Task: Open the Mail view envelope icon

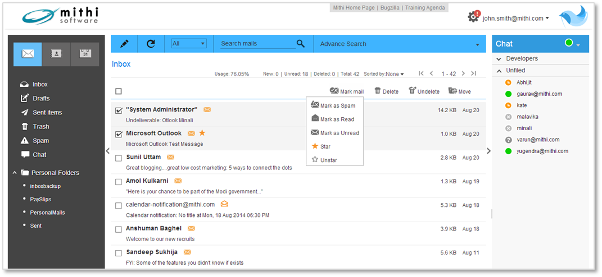Action: pyautogui.click(x=28, y=54)
